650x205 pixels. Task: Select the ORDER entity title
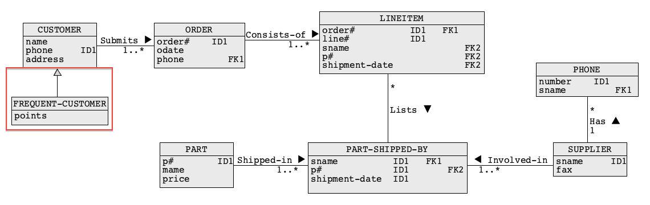point(200,30)
